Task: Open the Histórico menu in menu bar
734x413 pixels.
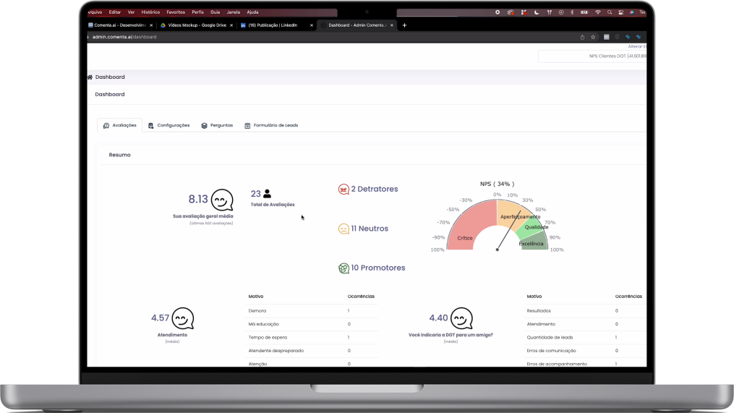Action: click(x=150, y=12)
